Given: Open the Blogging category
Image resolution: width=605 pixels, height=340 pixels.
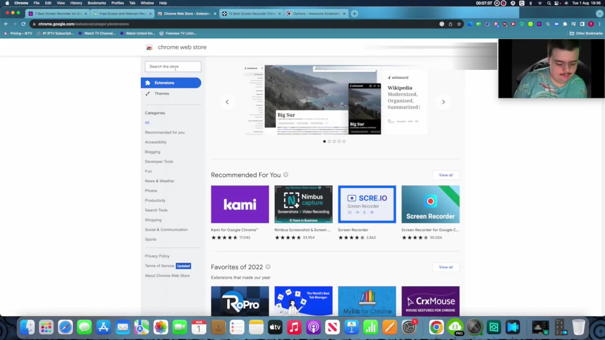Looking at the screenshot, I should pos(152,152).
